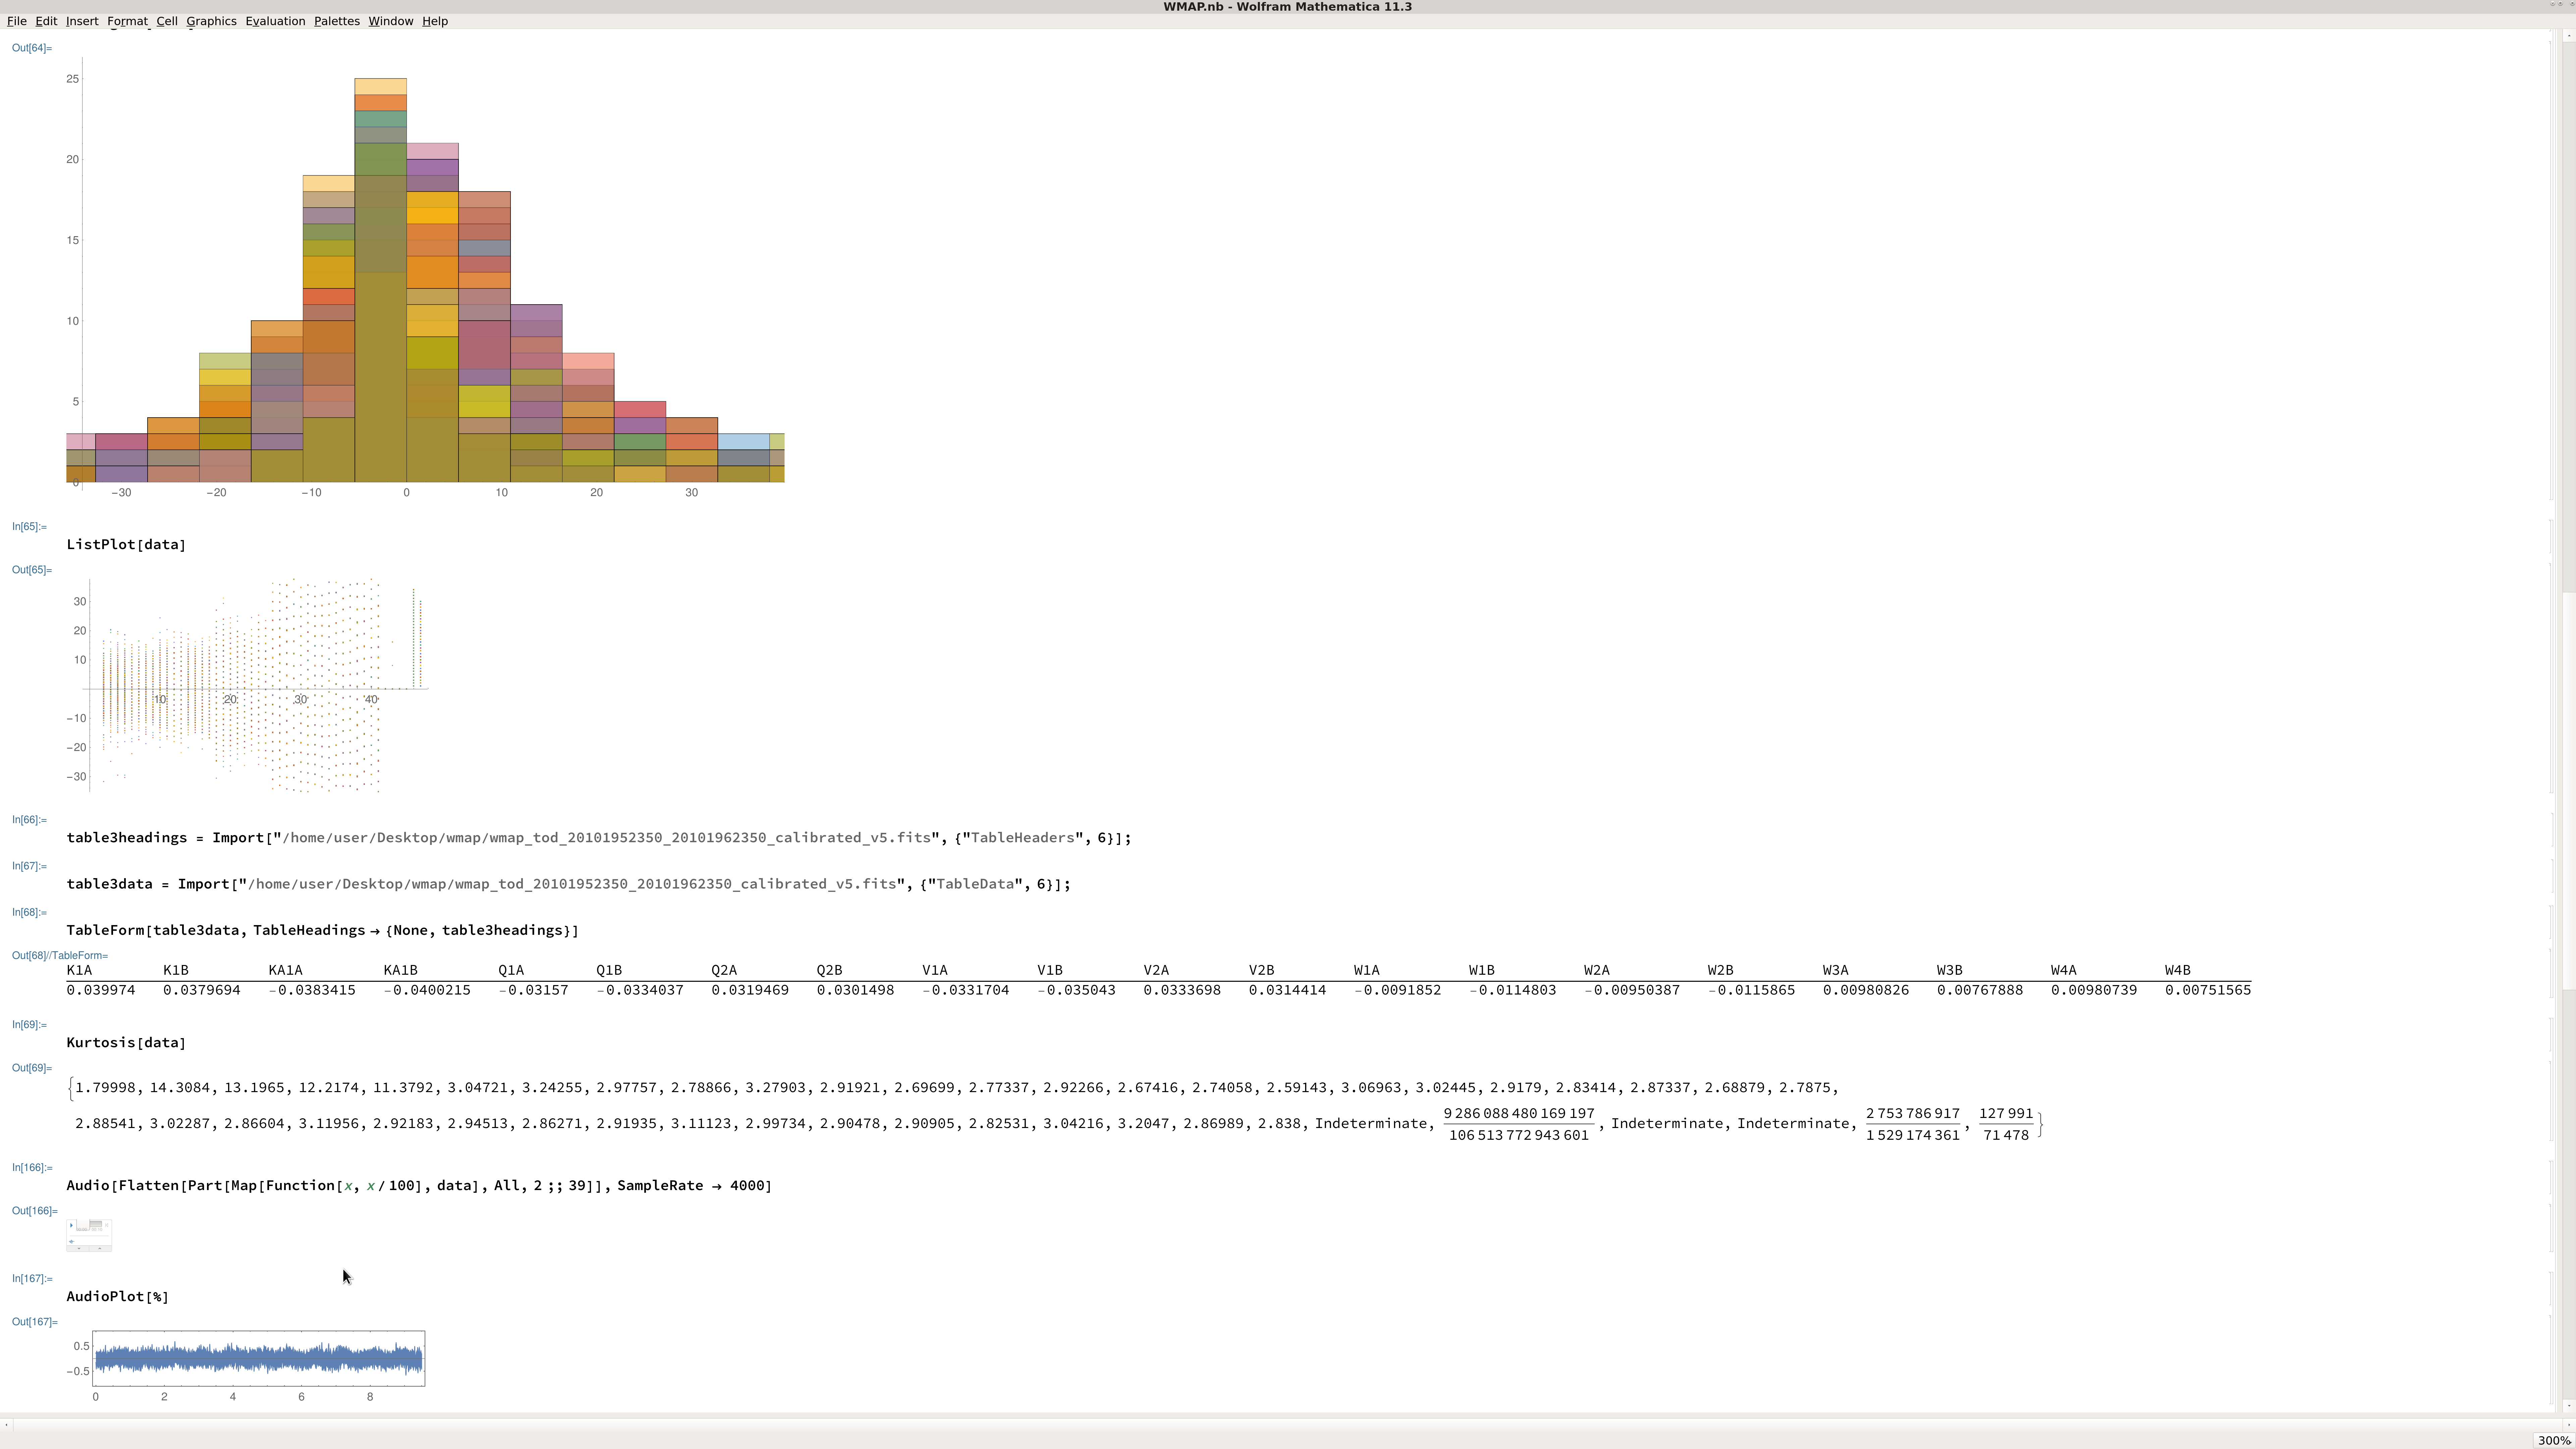The image size is (2576, 1449).
Task: Click the window maximize diamond button
Action: (x=2560, y=3)
